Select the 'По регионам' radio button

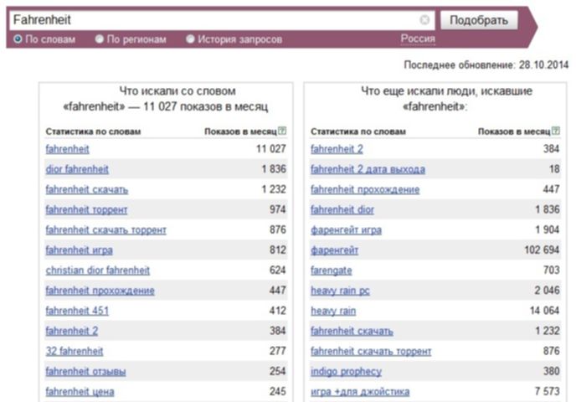tap(99, 39)
